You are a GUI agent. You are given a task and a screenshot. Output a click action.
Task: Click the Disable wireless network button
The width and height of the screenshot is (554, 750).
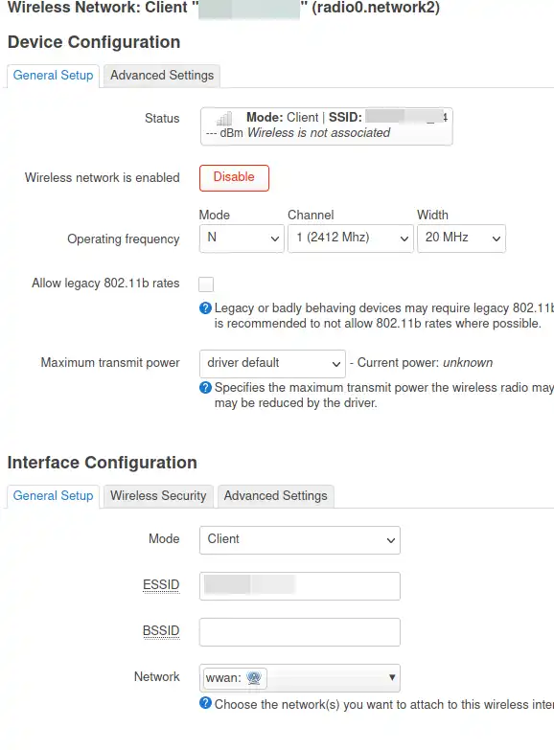(x=234, y=178)
